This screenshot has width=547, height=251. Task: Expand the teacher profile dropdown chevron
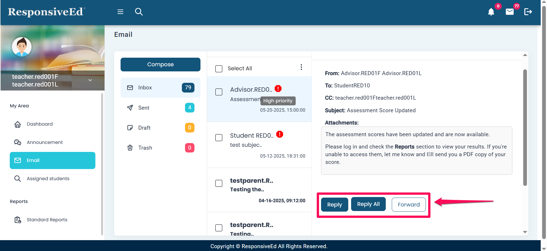coord(90,80)
